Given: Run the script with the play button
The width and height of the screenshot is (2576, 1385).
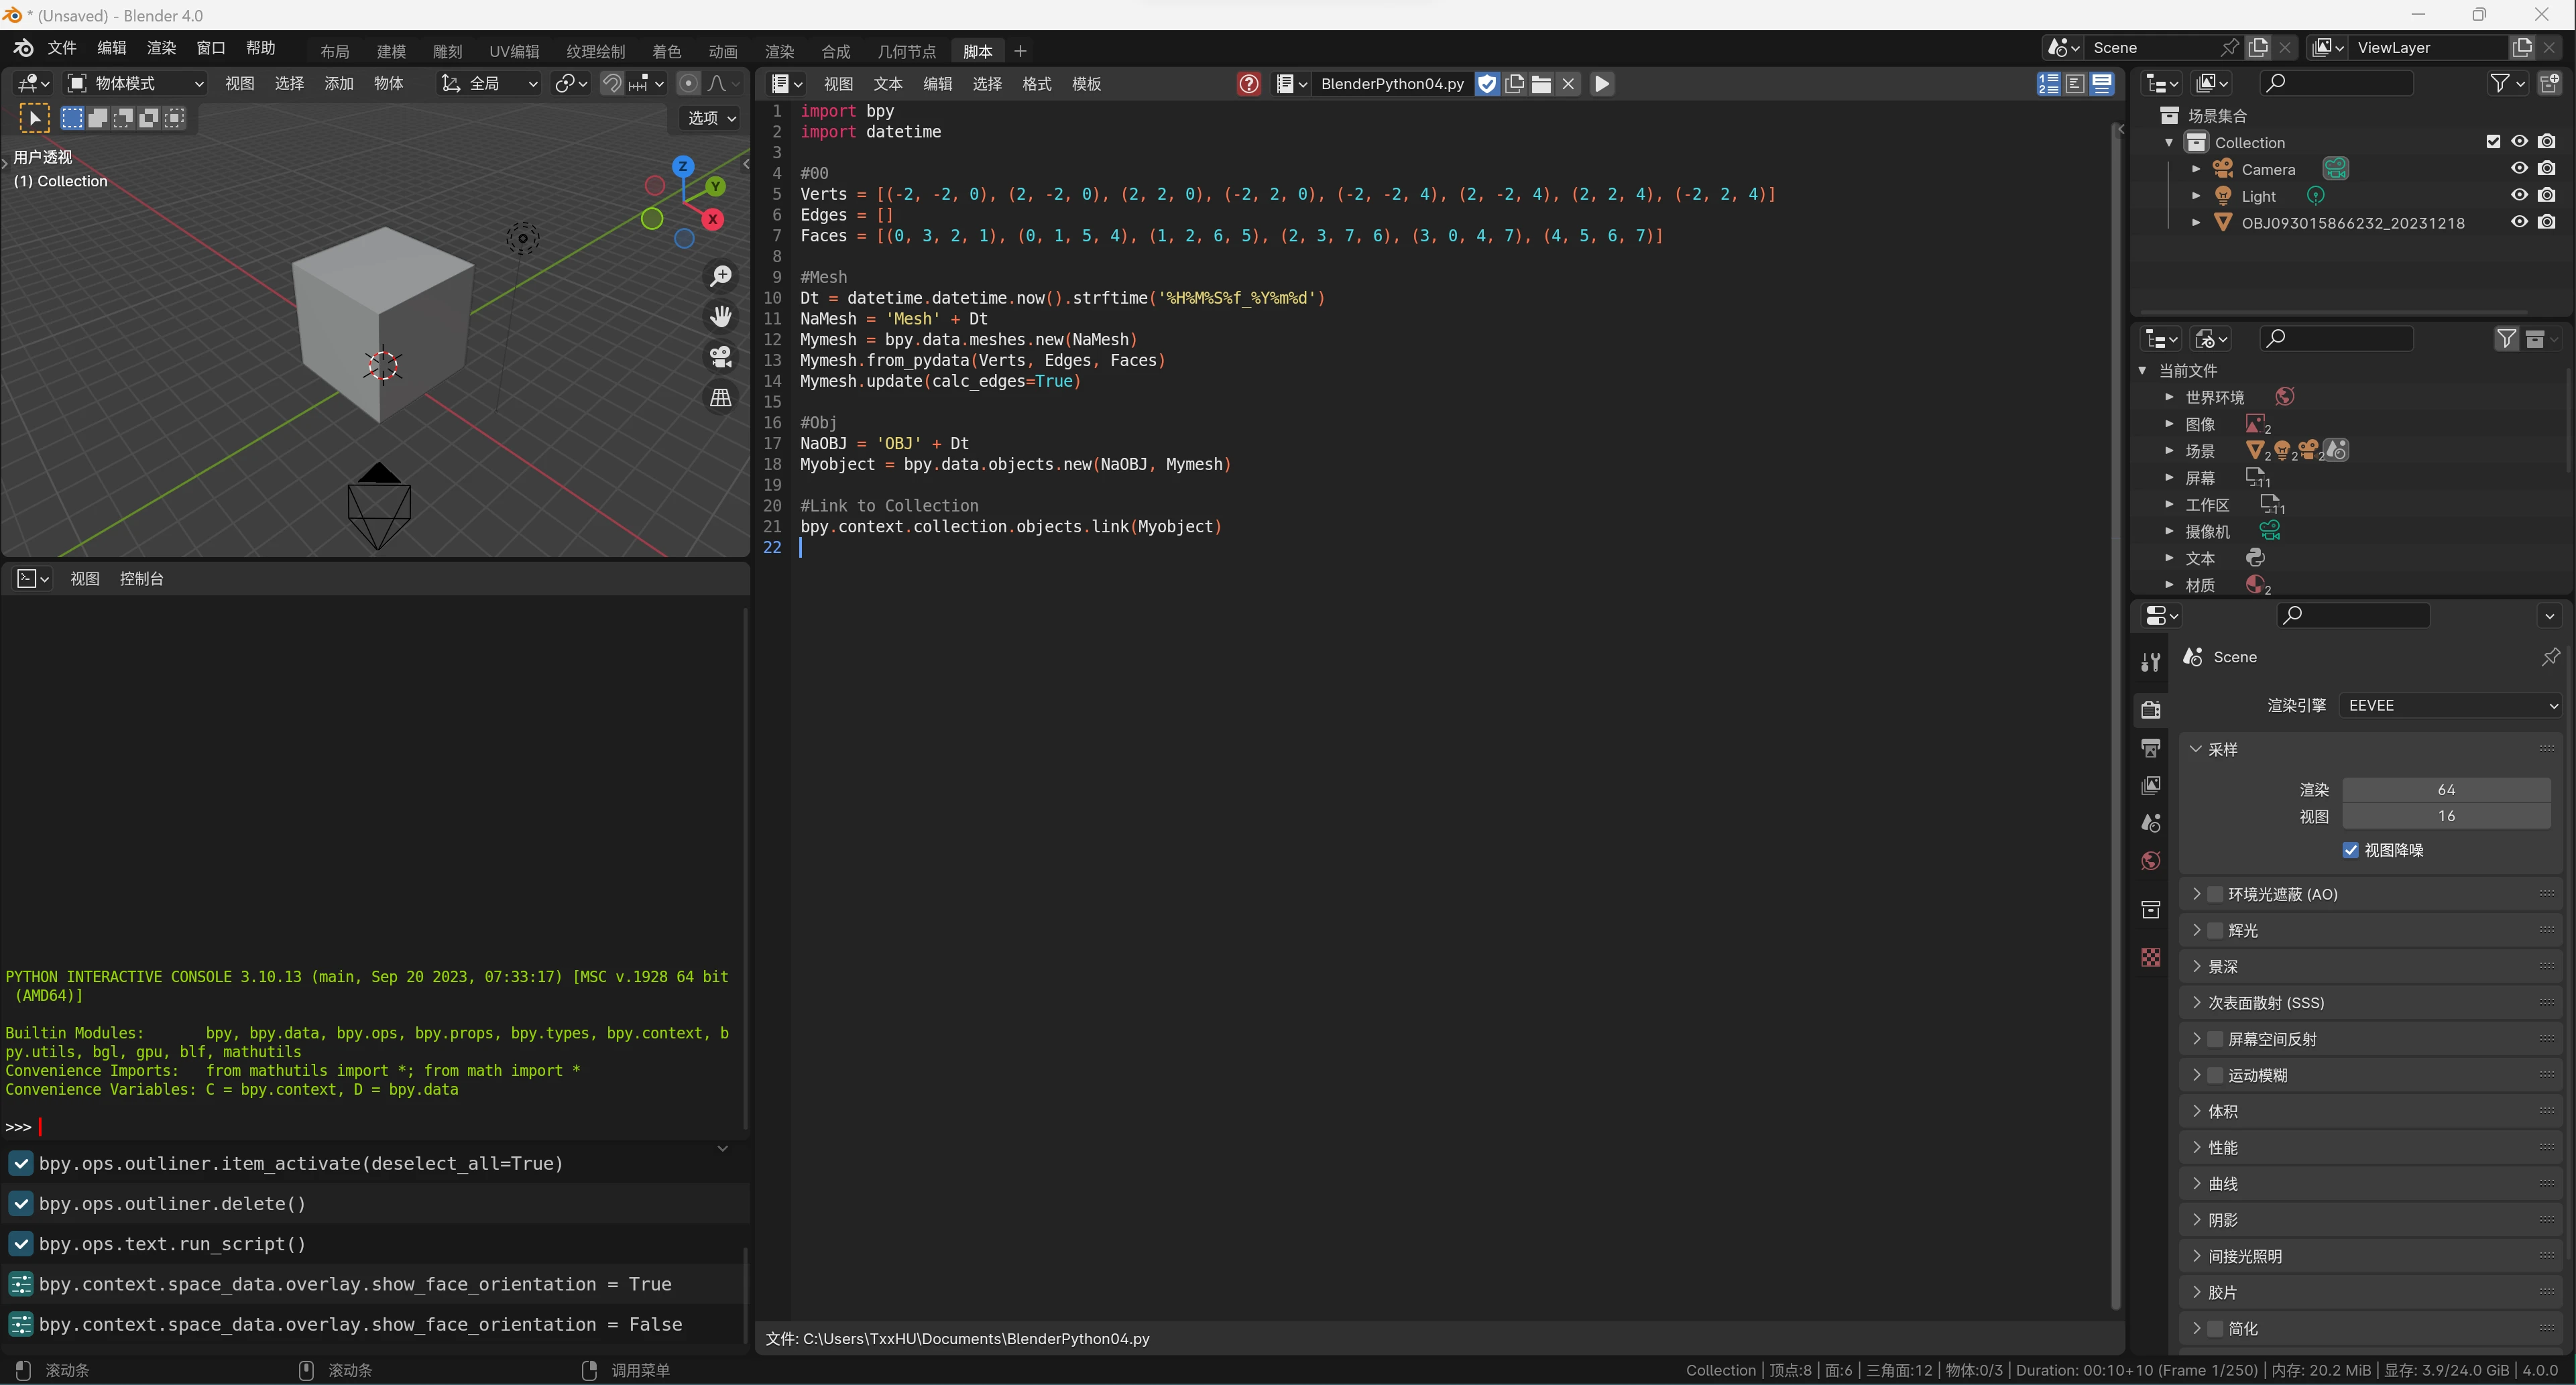Looking at the screenshot, I should click(x=1602, y=84).
